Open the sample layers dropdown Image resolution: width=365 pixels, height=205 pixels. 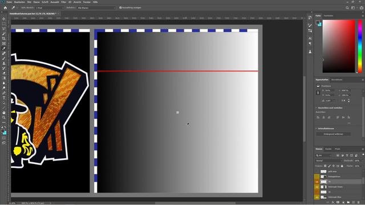96,7
